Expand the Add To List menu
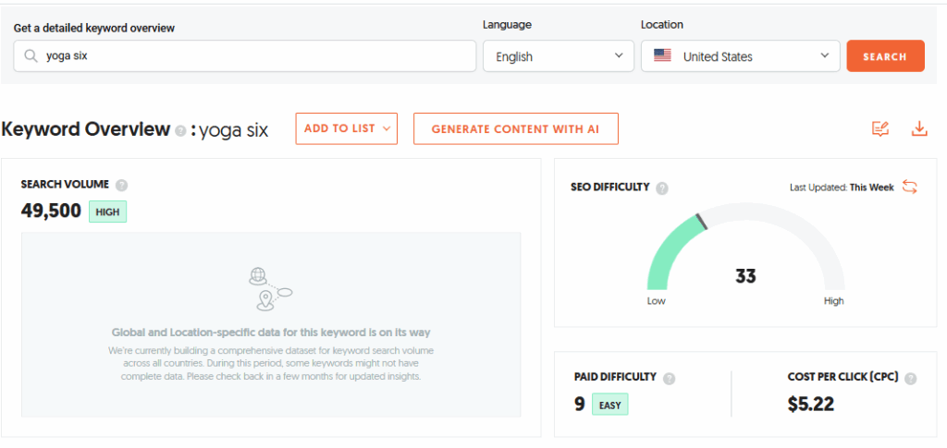Image resolution: width=947 pixels, height=448 pixels. [347, 128]
